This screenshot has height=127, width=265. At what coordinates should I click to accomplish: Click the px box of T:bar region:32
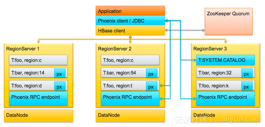point(247,73)
